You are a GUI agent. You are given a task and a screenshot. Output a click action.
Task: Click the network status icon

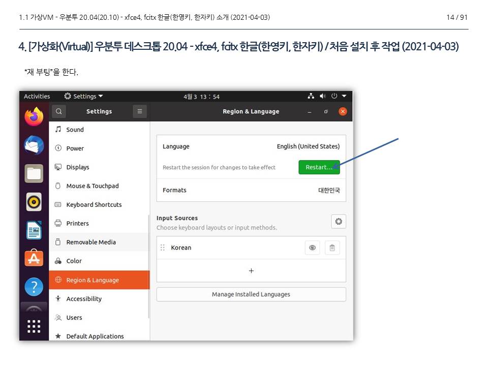(x=311, y=96)
